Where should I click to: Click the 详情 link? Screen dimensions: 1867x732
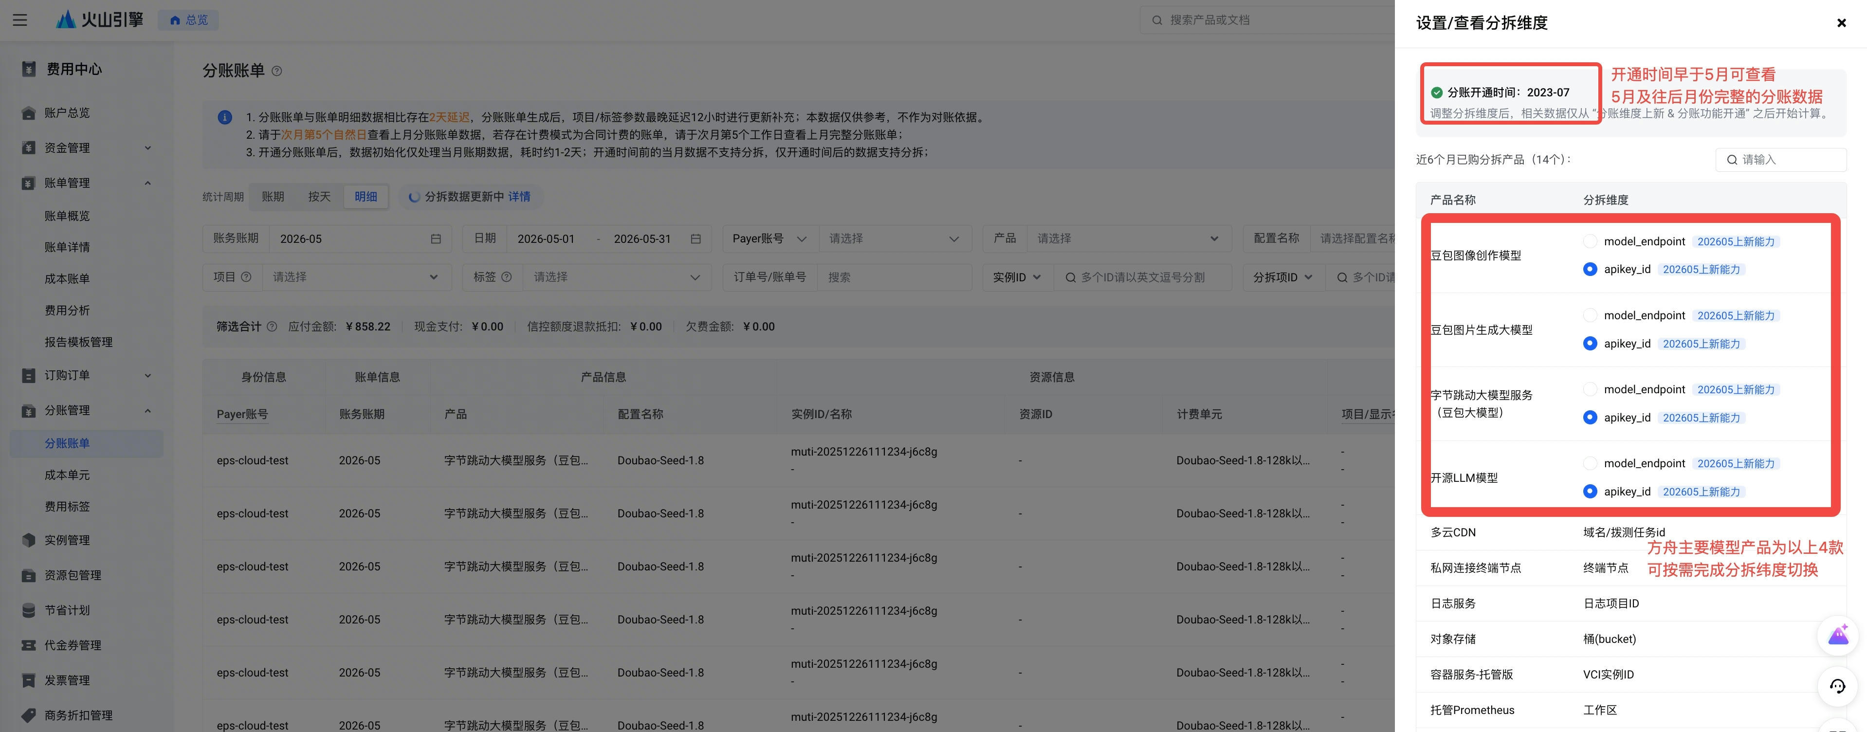[x=519, y=197]
